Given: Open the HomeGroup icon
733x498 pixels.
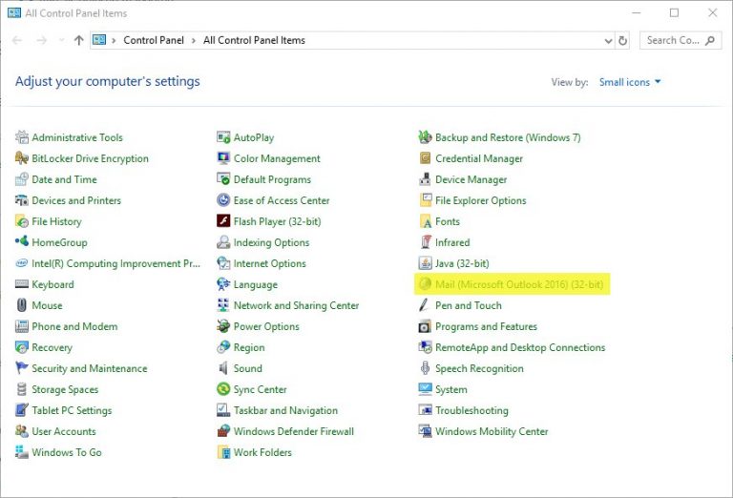Looking at the screenshot, I should tap(22, 242).
